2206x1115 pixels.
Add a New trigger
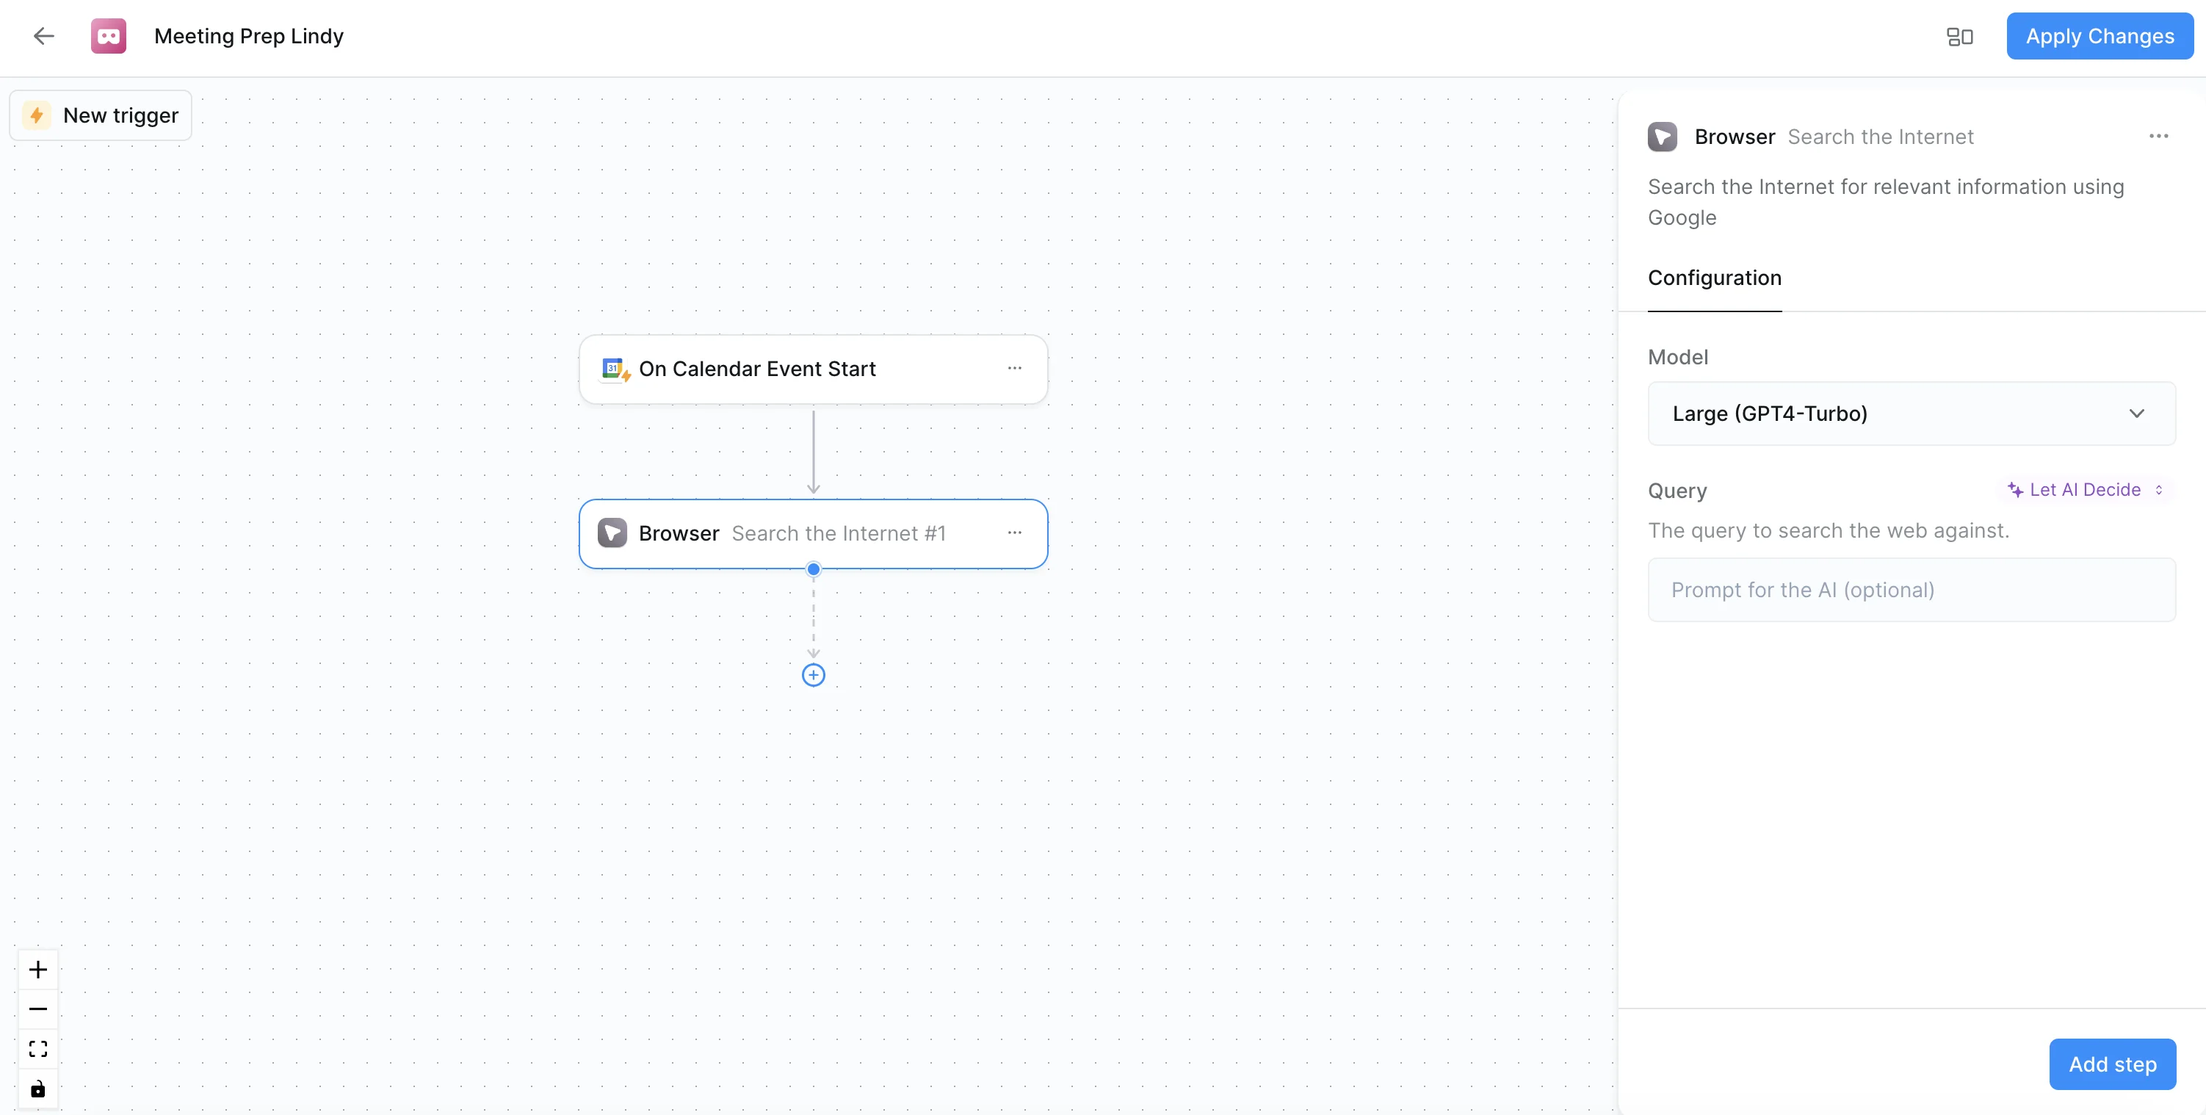[x=101, y=115]
